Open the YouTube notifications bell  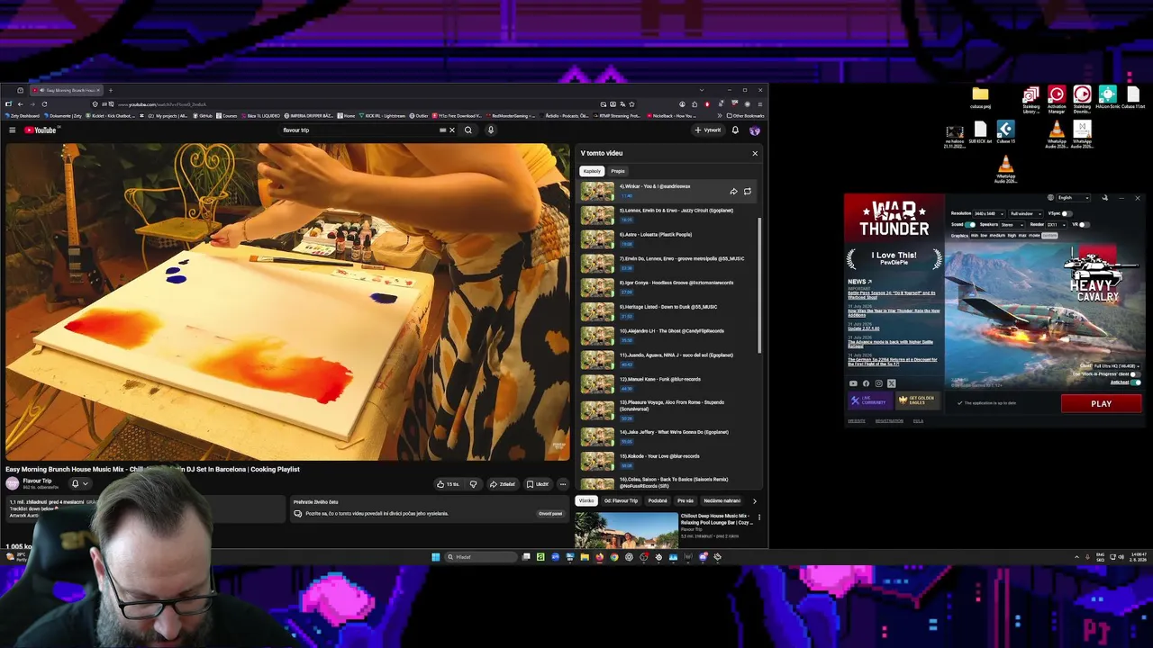pos(735,130)
